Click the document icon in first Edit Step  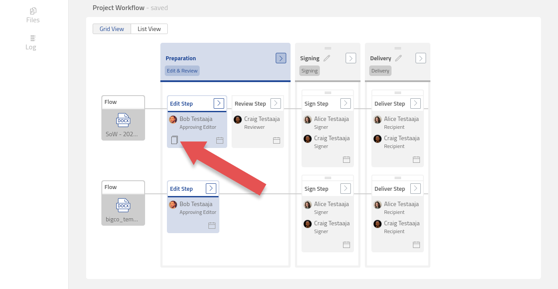click(174, 140)
